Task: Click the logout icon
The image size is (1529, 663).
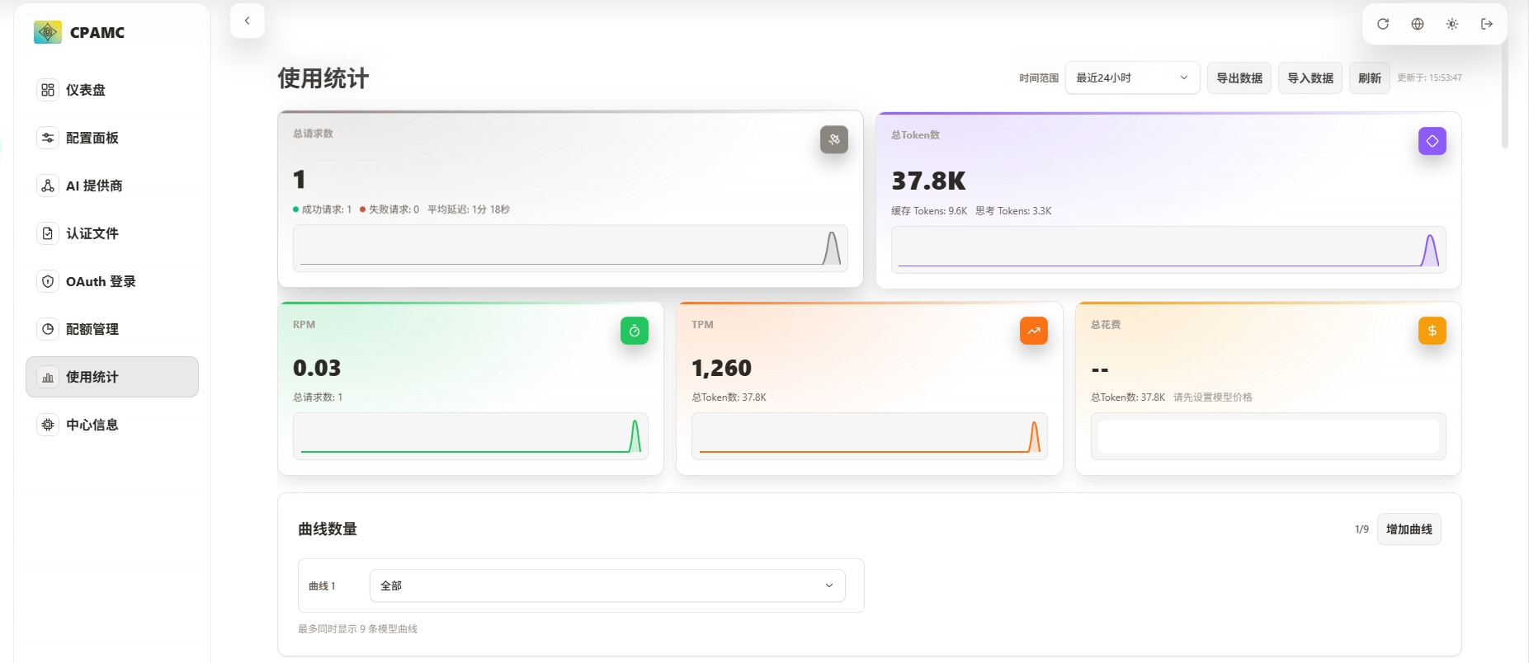Action: [1487, 24]
